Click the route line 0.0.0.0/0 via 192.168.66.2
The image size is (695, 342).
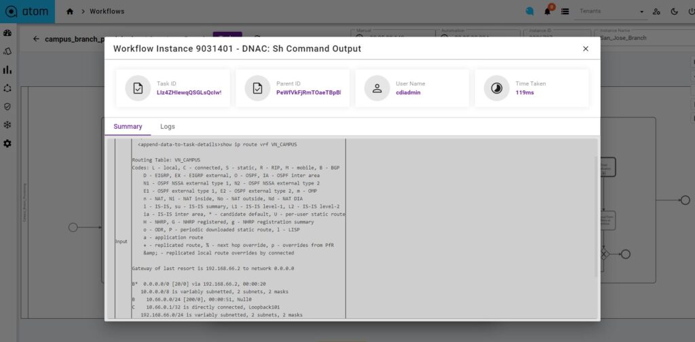[x=199, y=284]
